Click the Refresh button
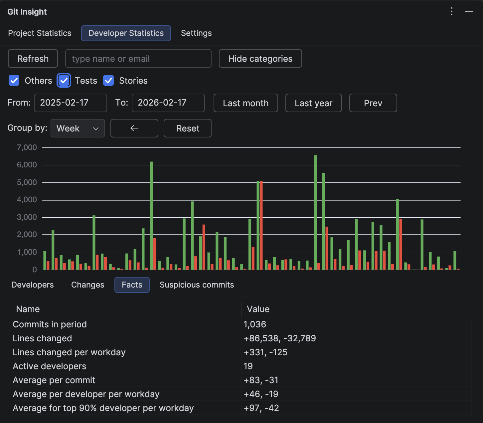The height and width of the screenshot is (423, 483). click(33, 58)
